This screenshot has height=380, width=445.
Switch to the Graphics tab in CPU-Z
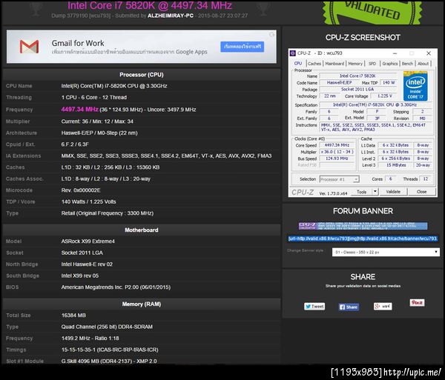[389, 64]
